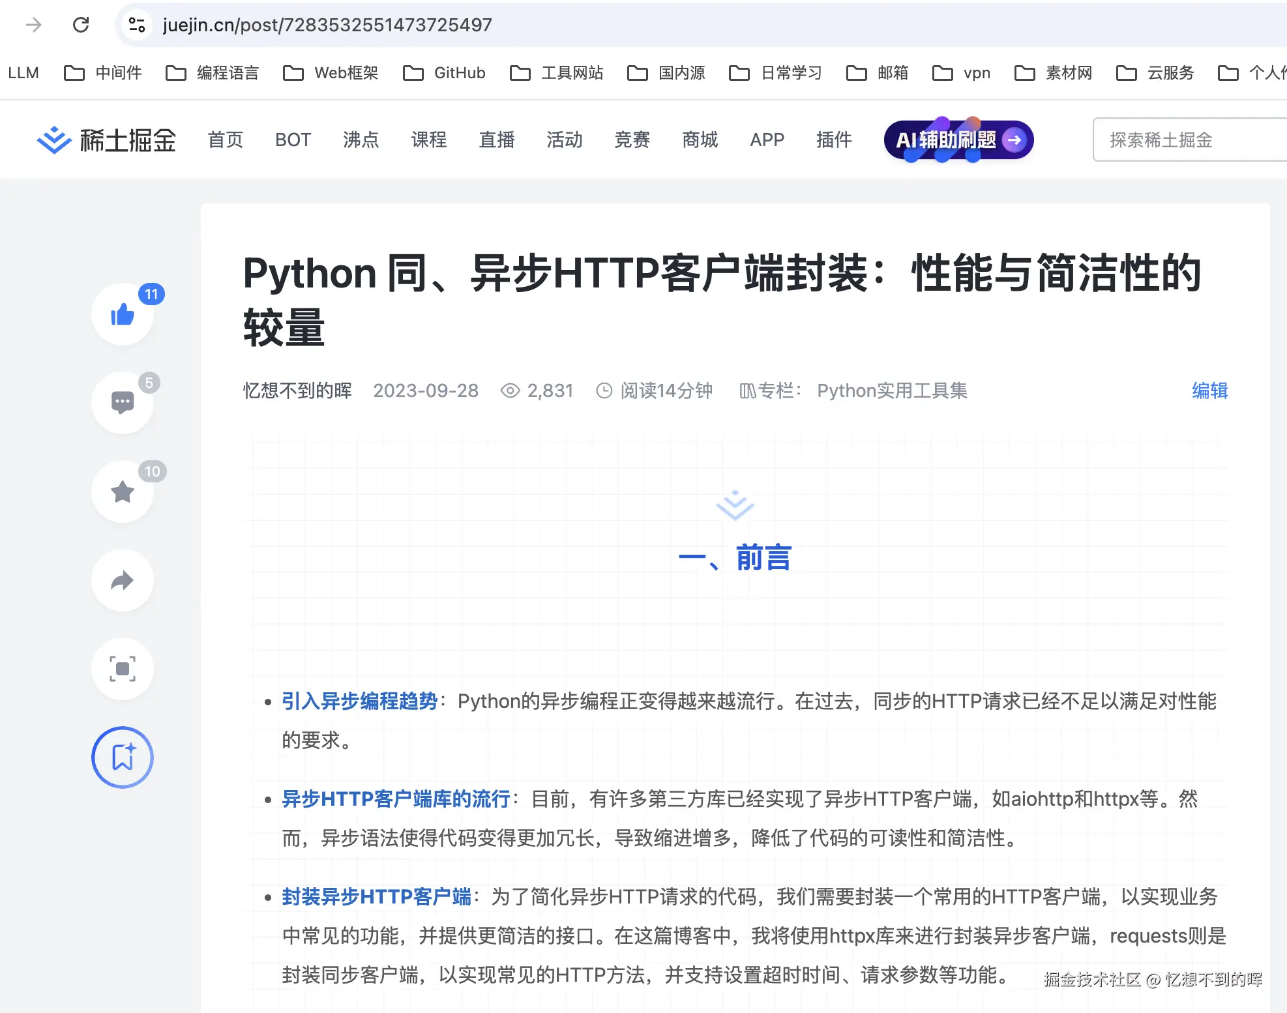
Task: Open the comments bubble icon
Action: 123,403
